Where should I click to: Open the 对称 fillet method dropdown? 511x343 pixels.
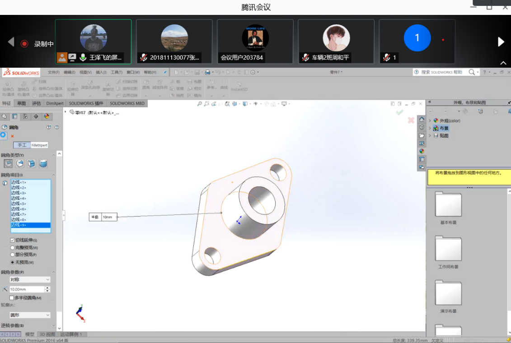pos(30,280)
